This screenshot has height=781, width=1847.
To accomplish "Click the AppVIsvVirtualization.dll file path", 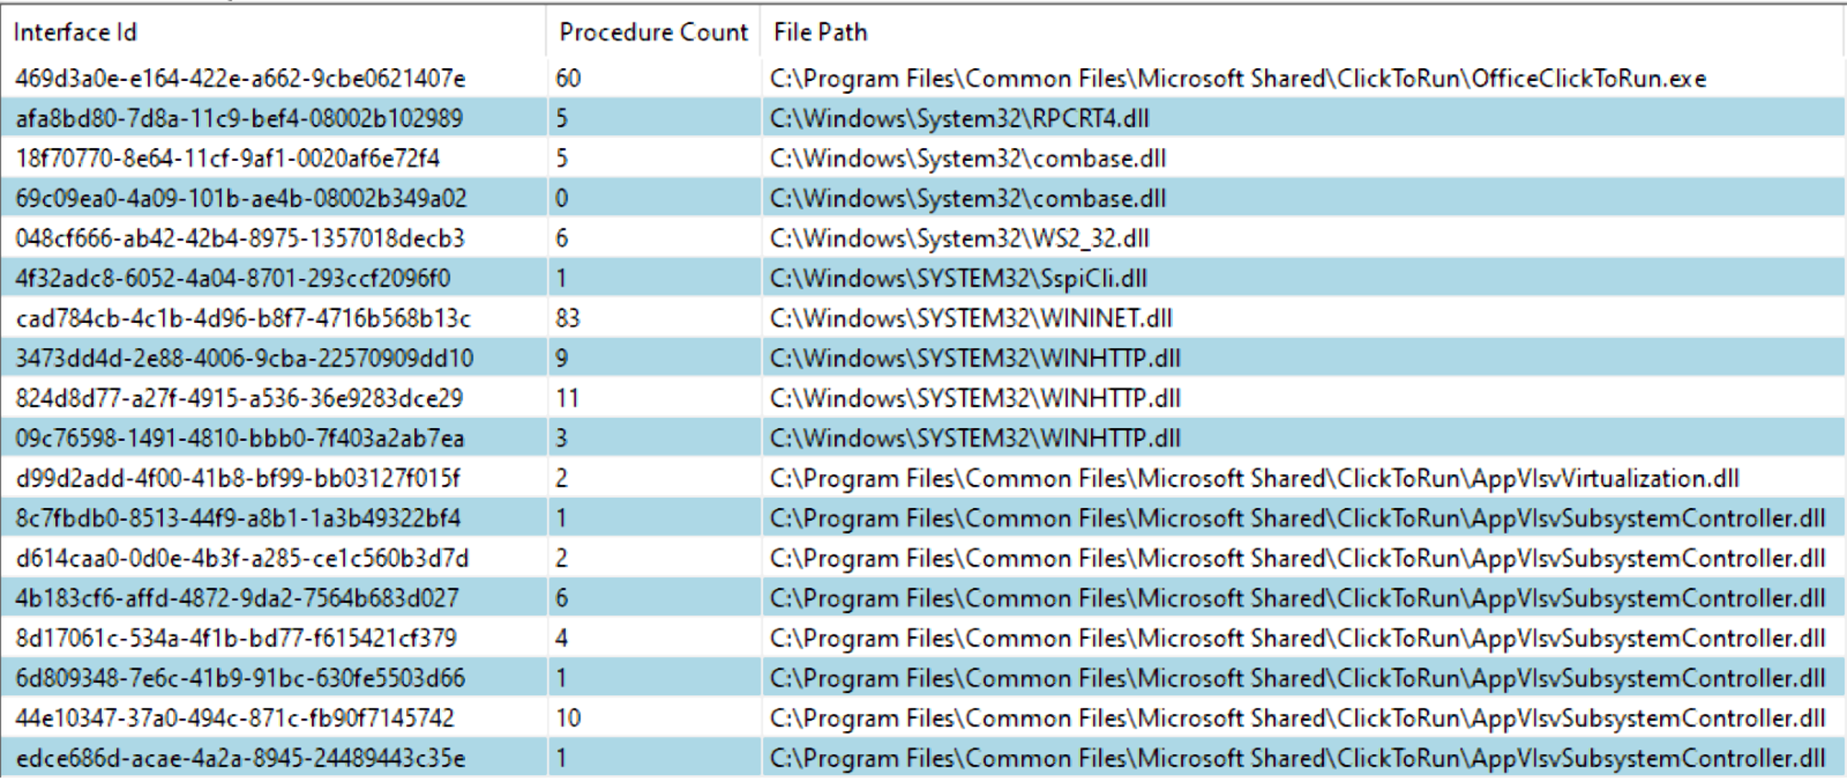I will [1255, 478].
